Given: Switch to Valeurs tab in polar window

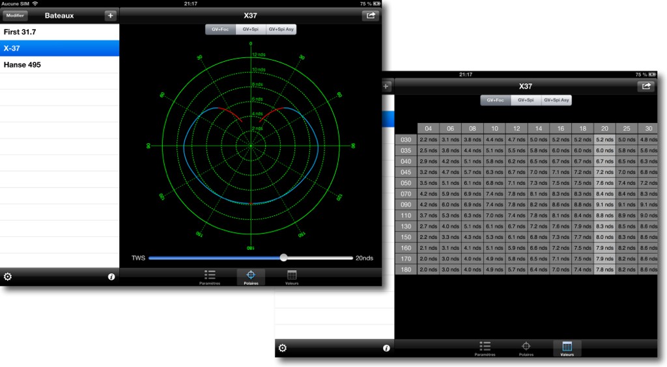Looking at the screenshot, I should click(292, 277).
